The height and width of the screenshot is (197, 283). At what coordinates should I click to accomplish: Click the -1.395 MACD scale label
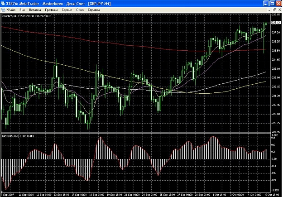click(x=275, y=190)
